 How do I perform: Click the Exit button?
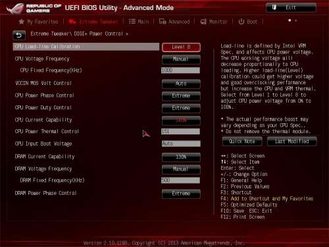pyautogui.click(x=291, y=8)
